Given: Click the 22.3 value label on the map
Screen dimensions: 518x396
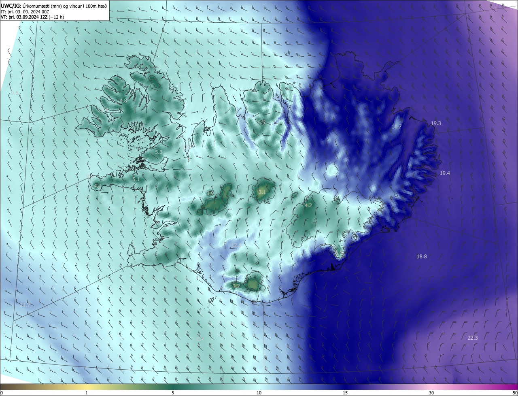Looking at the screenshot, I should tap(473, 338).
